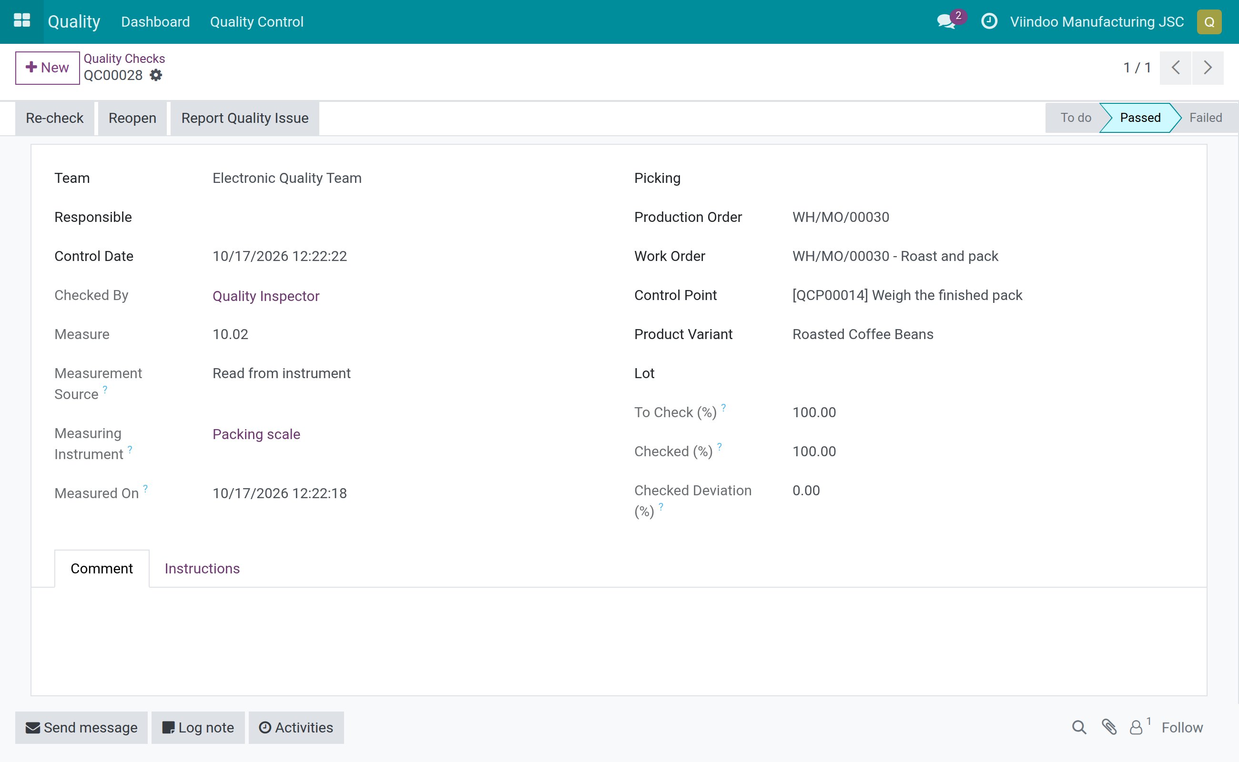Image resolution: width=1239 pixels, height=762 pixels.
Task: Show followers list person icon
Action: 1136,727
